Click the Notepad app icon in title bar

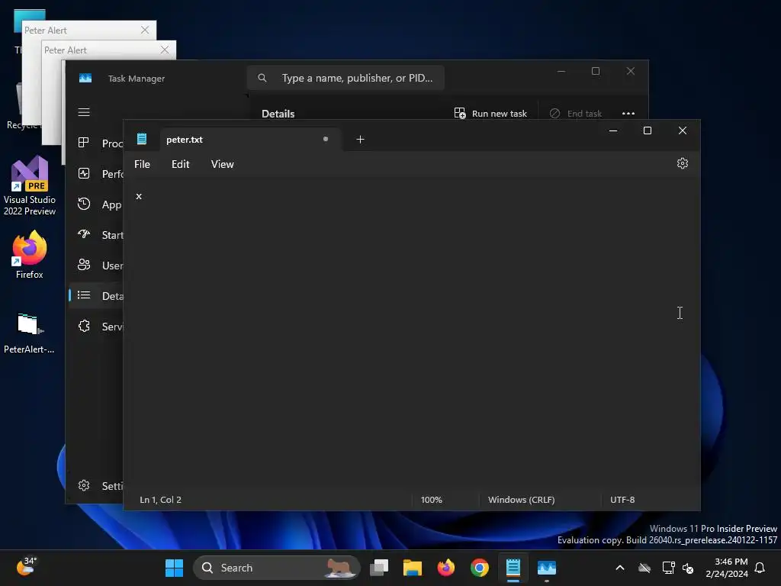point(142,139)
